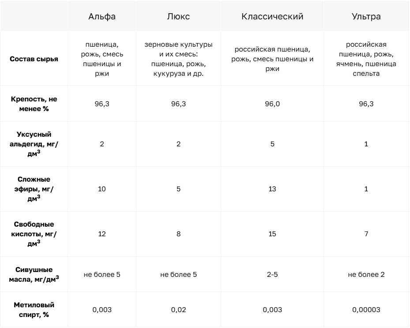Select the Люкс methyl value 0,02

pyautogui.click(x=178, y=310)
